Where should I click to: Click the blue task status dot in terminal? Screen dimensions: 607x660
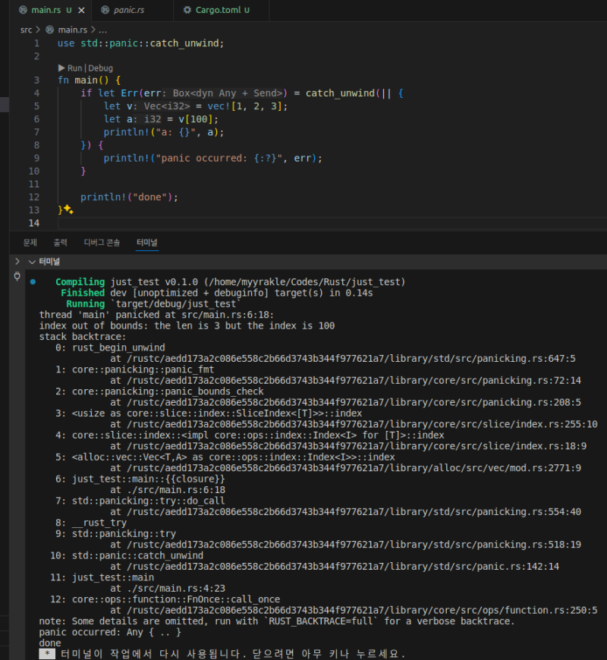click(x=33, y=282)
